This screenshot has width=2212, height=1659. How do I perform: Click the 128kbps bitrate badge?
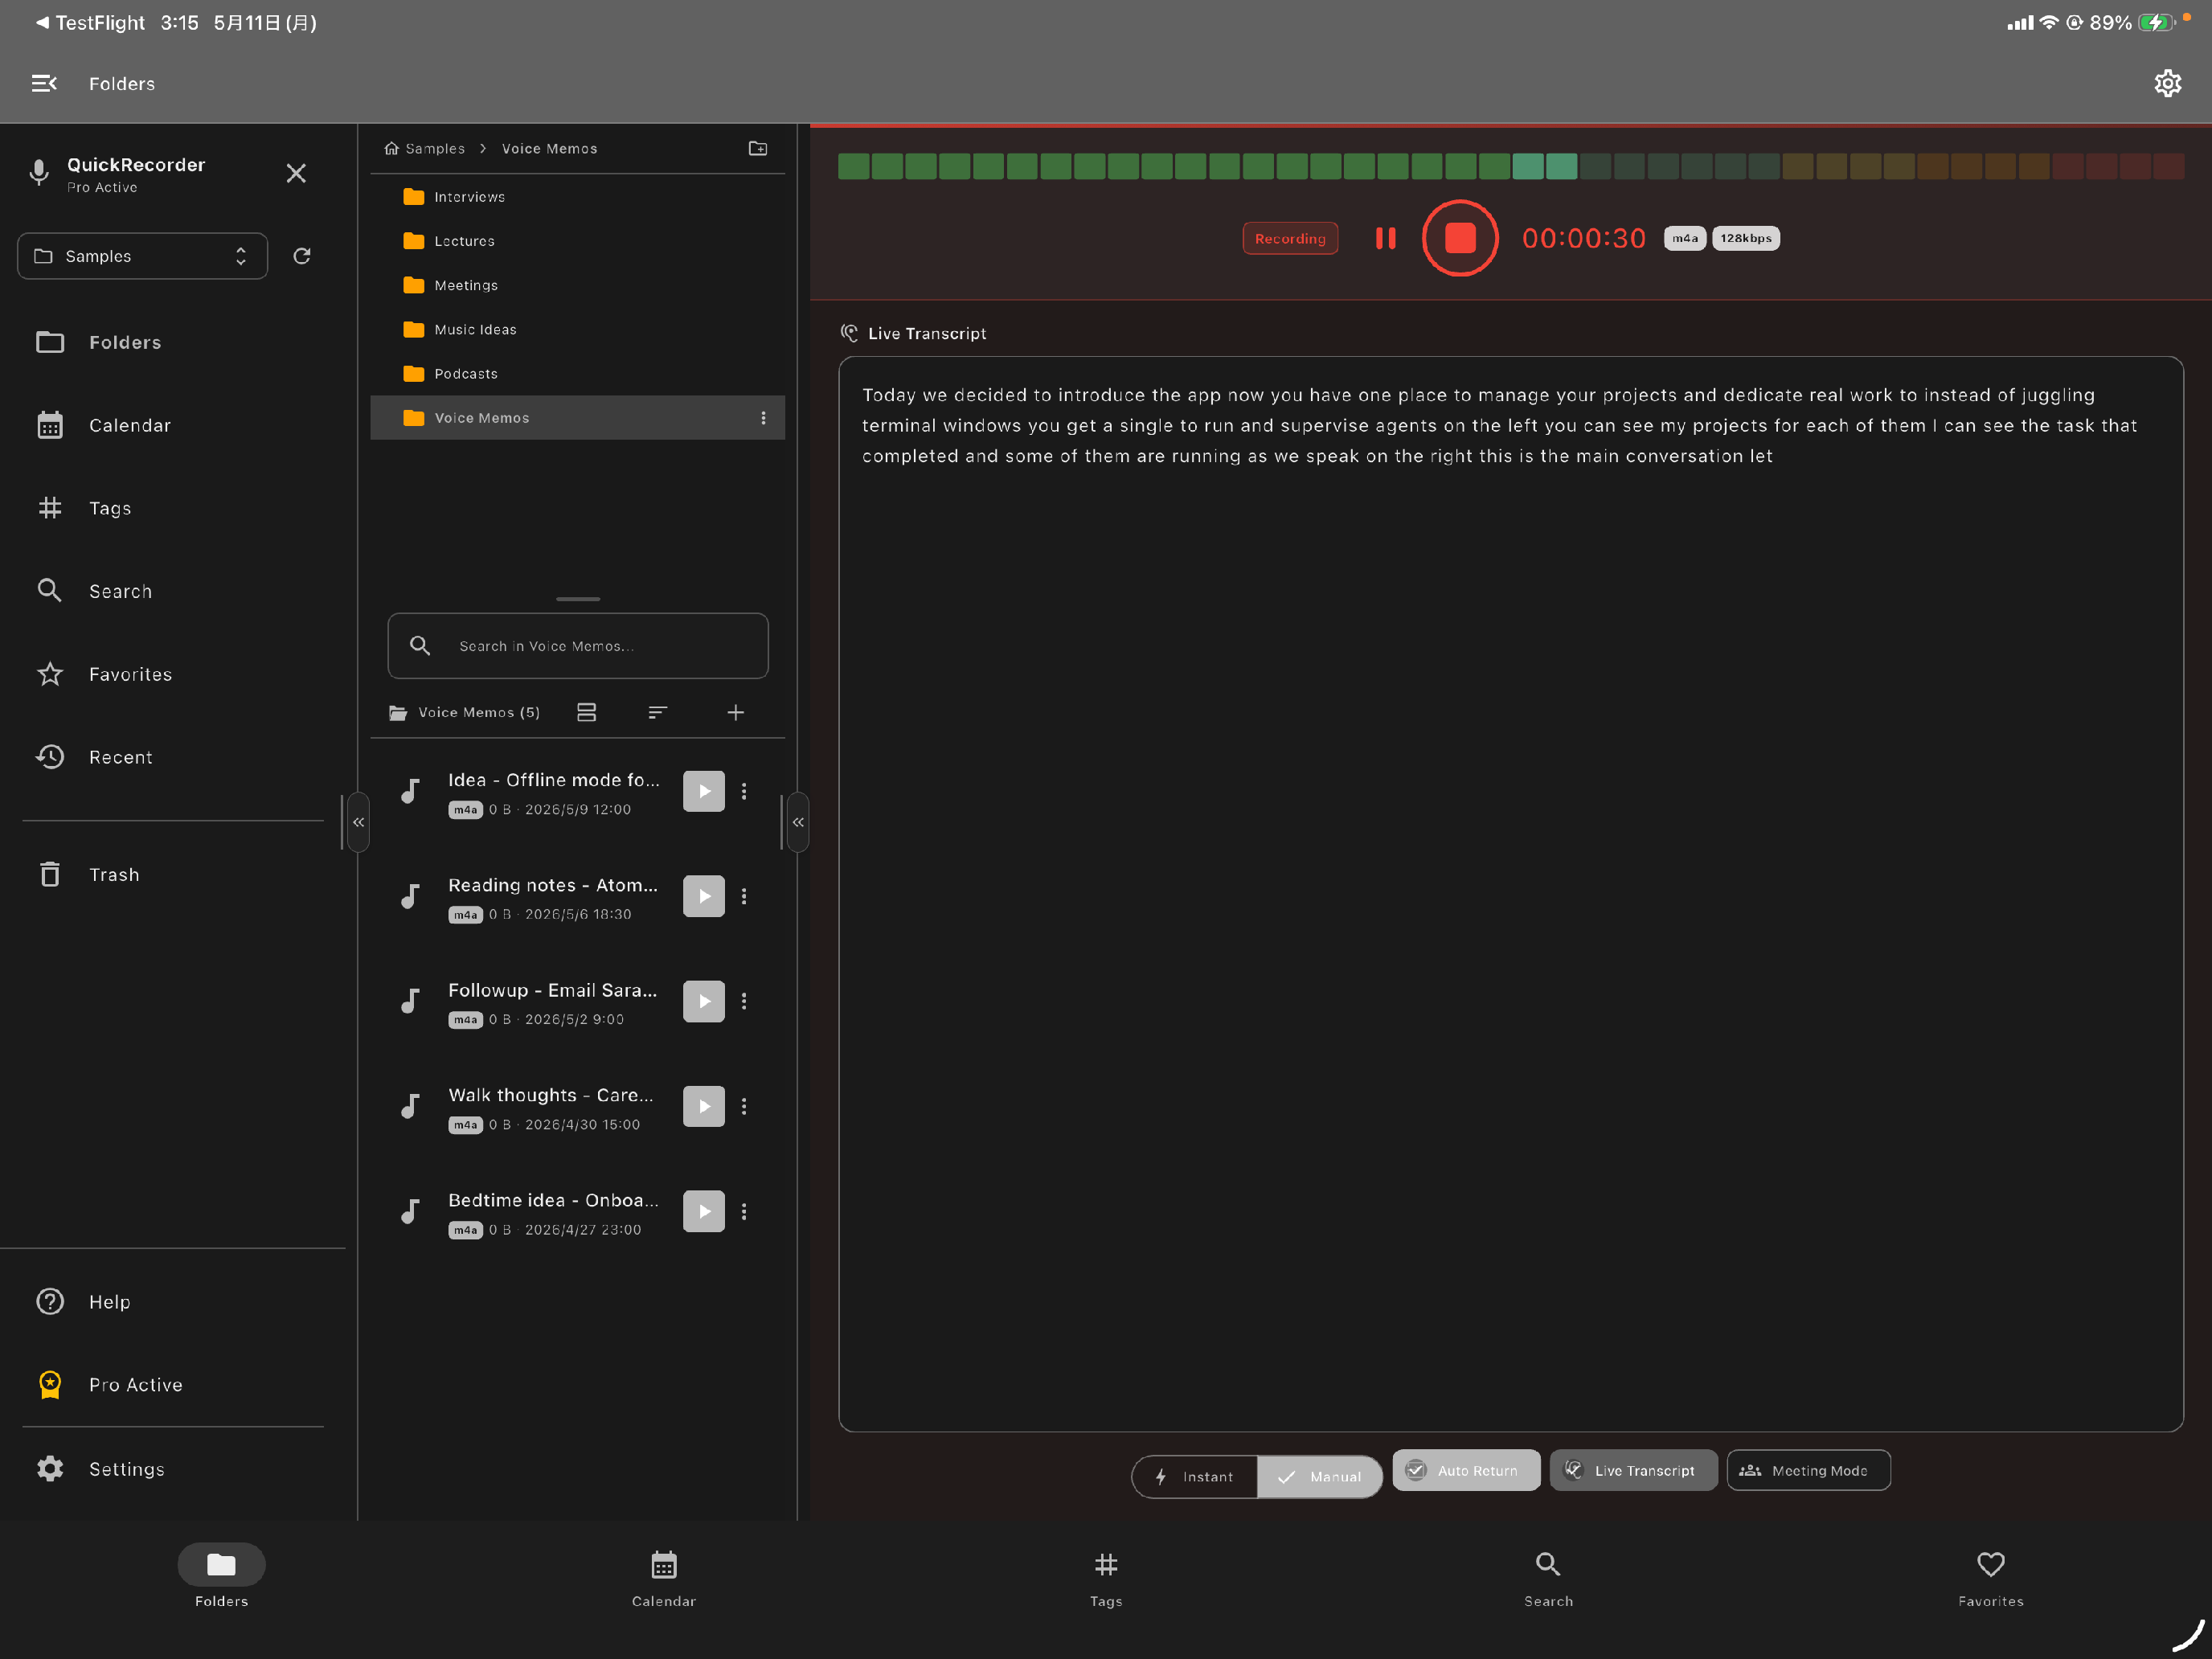pos(1746,238)
